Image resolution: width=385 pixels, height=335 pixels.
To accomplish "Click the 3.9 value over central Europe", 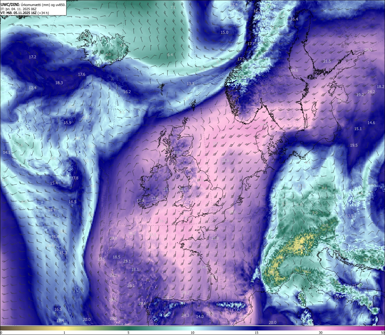I will tap(315, 212).
